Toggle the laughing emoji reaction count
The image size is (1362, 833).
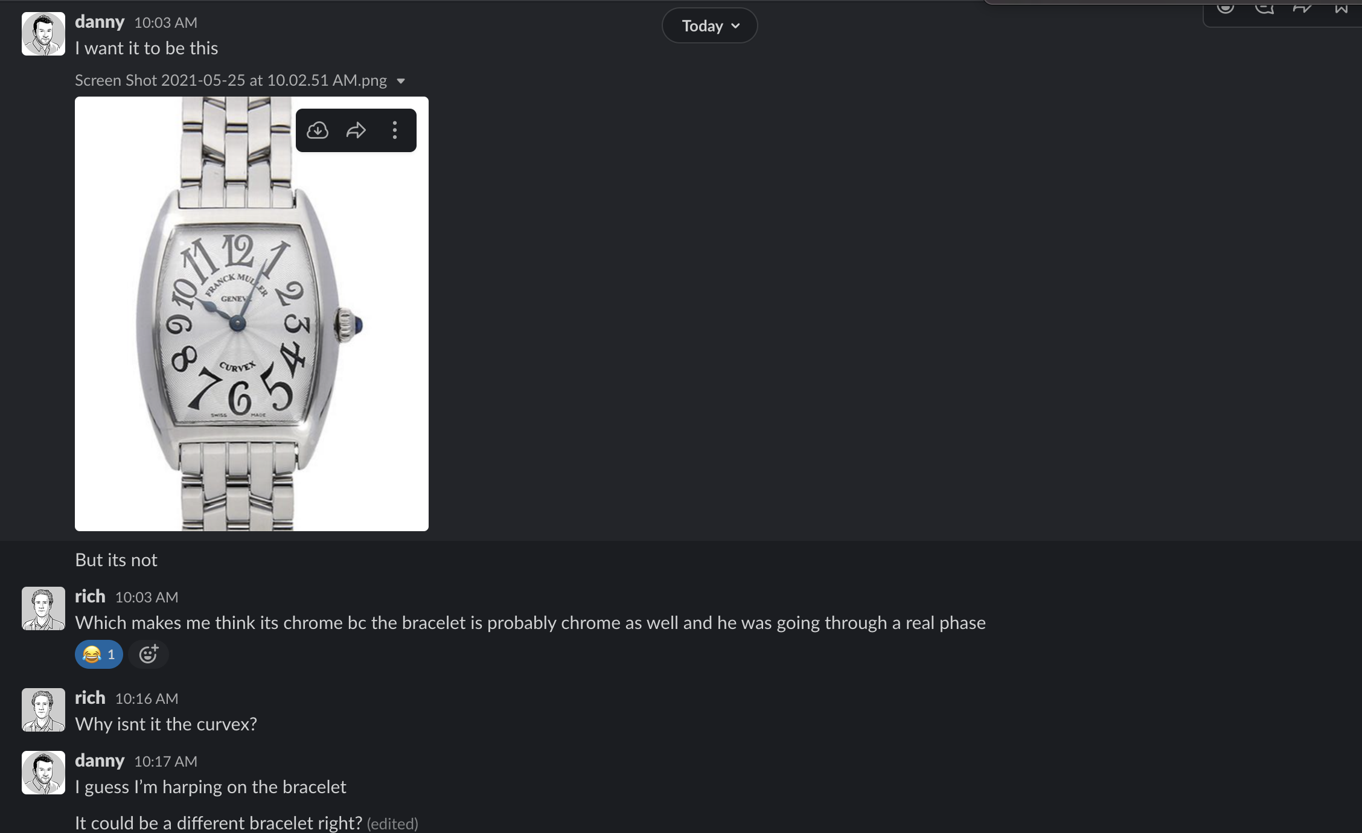click(99, 654)
